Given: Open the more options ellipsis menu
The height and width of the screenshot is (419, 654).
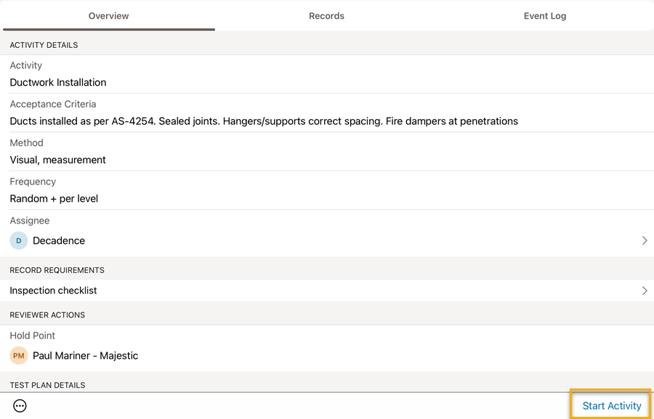Looking at the screenshot, I should 20,406.
